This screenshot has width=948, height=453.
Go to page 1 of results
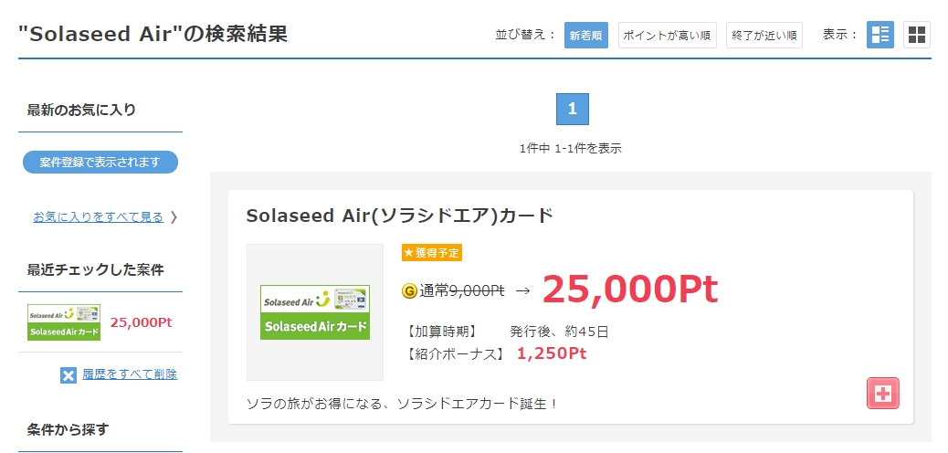572,110
